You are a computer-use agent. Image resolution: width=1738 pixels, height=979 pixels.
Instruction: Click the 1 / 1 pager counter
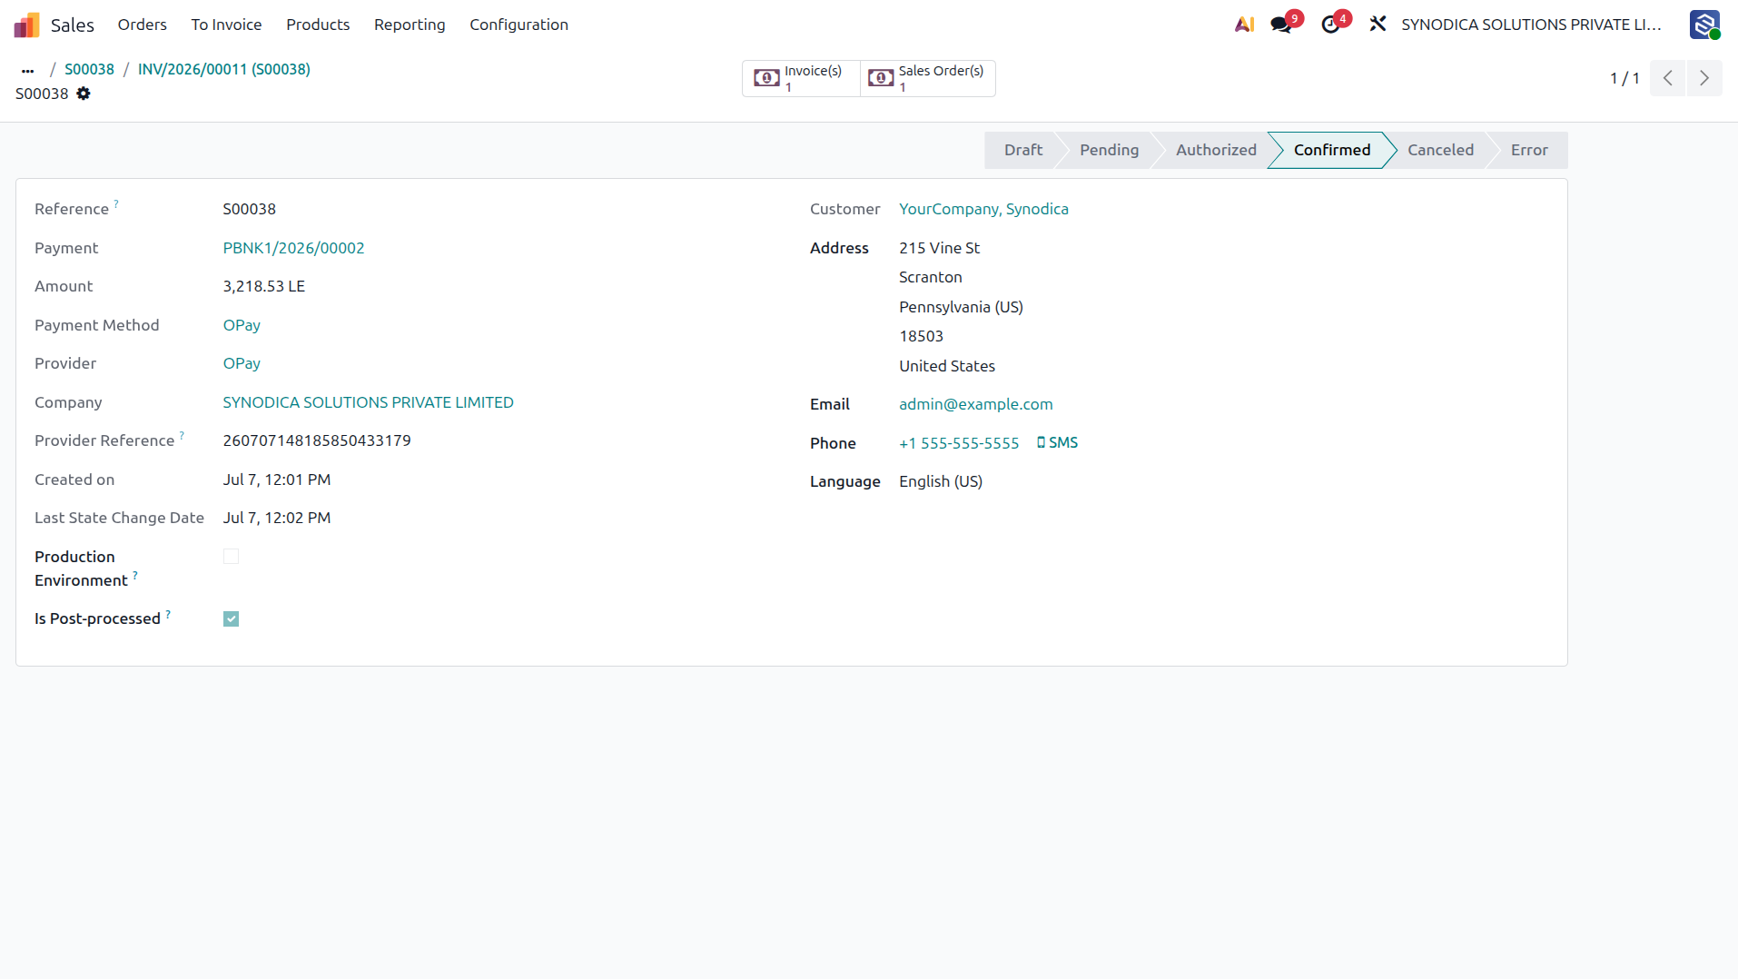(x=1624, y=78)
